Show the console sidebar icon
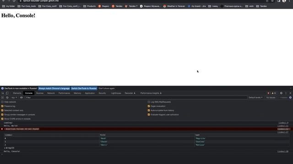 [x=2, y=97]
